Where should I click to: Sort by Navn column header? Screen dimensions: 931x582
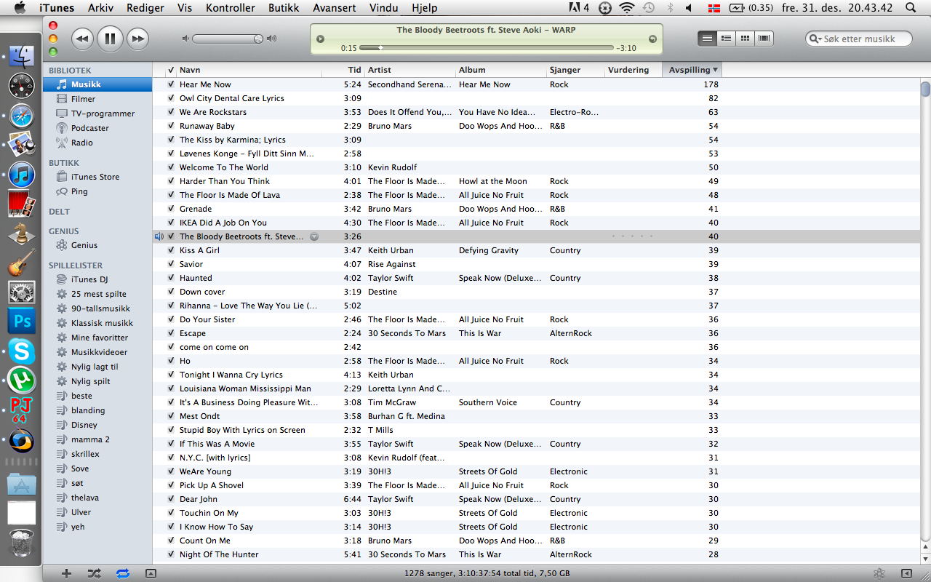[x=249, y=70]
